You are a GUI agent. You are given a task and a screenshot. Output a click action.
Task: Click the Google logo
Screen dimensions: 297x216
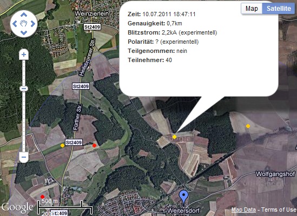point(17,207)
